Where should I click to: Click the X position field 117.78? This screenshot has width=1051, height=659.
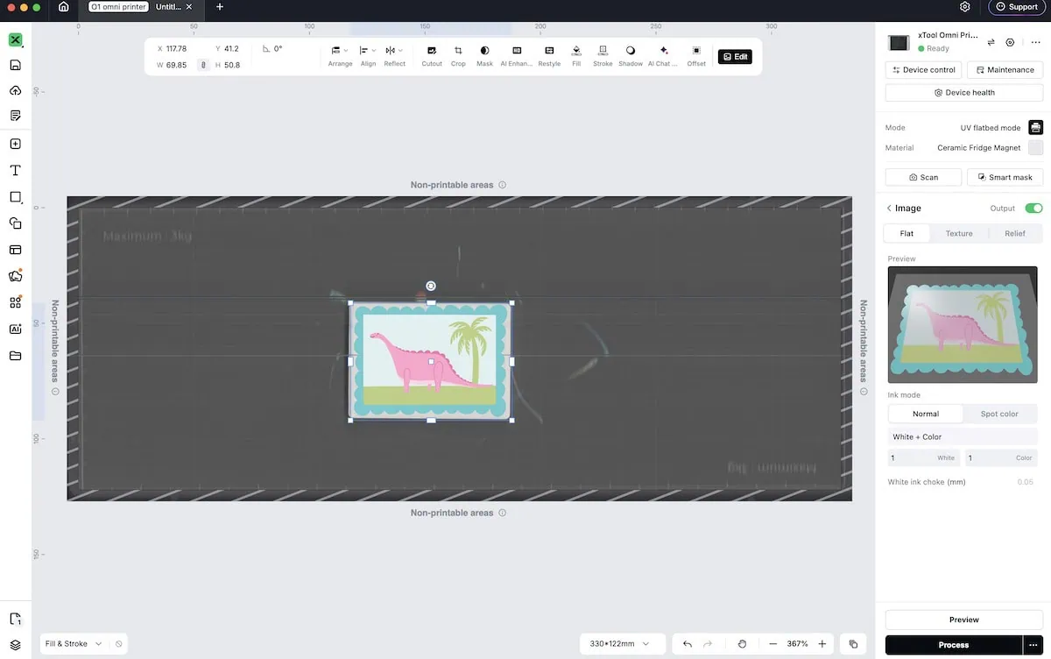176,49
